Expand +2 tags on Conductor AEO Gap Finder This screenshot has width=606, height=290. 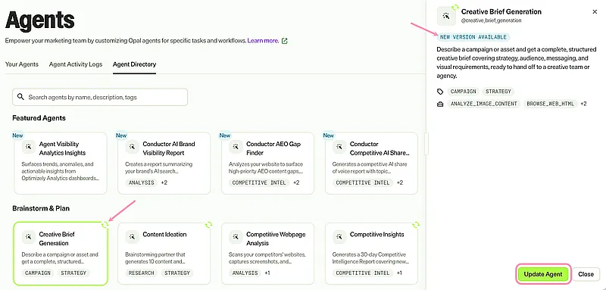pos(296,182)
